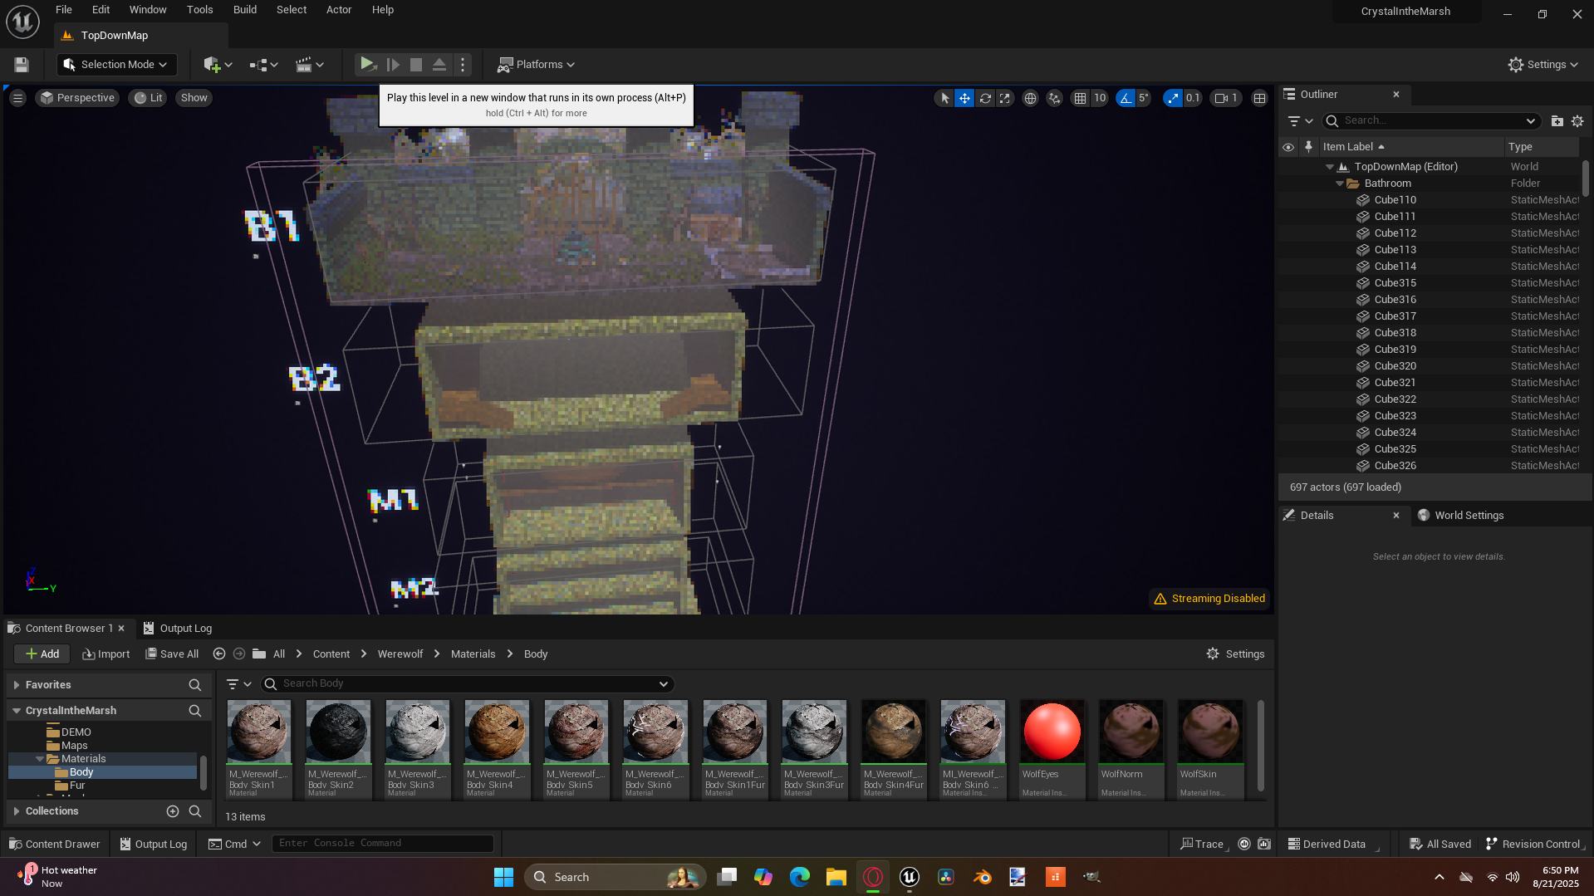Click the Search Body field

[468, 684]
